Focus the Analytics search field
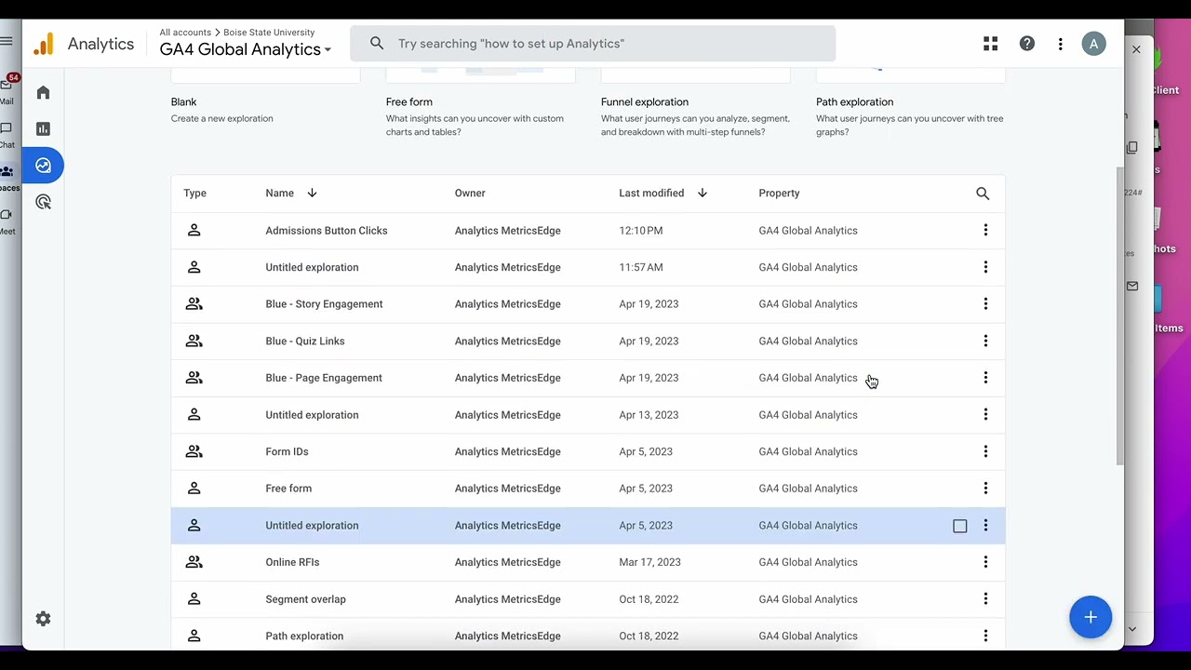Viewport: 1191px width, 670px height. pyautogui.click(x=593, y=44)
